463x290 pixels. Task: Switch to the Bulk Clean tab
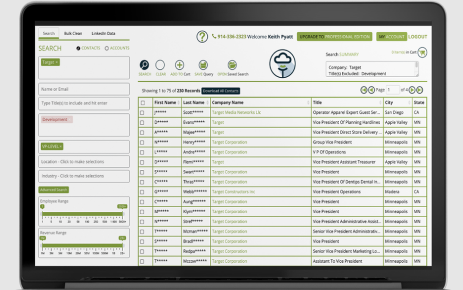point(73,33)
